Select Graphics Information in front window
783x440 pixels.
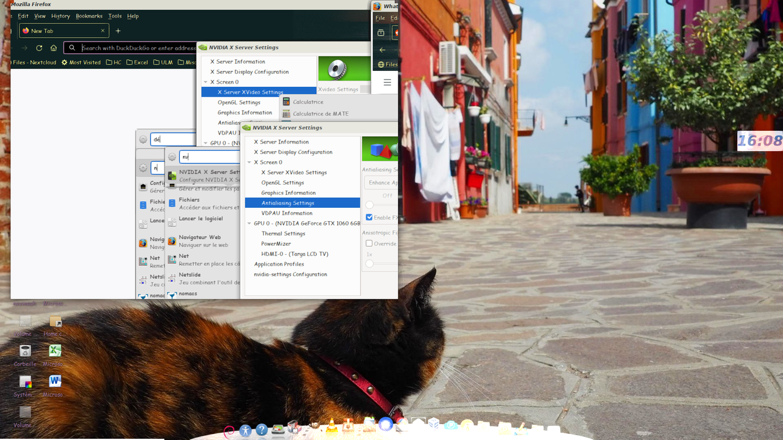click(x=288, y=193)
